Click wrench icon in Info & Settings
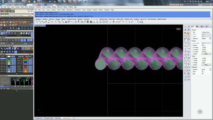 (4, 49)
